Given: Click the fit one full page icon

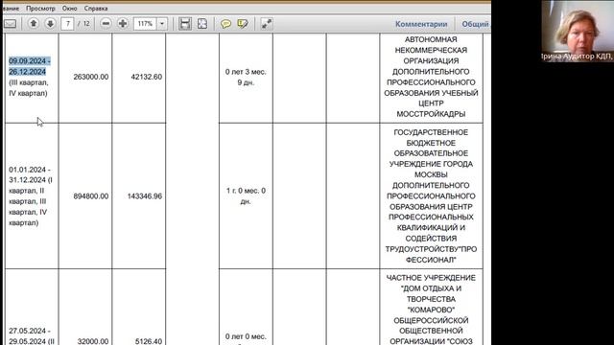Looking at the screenshot, I should pos(202,24).
